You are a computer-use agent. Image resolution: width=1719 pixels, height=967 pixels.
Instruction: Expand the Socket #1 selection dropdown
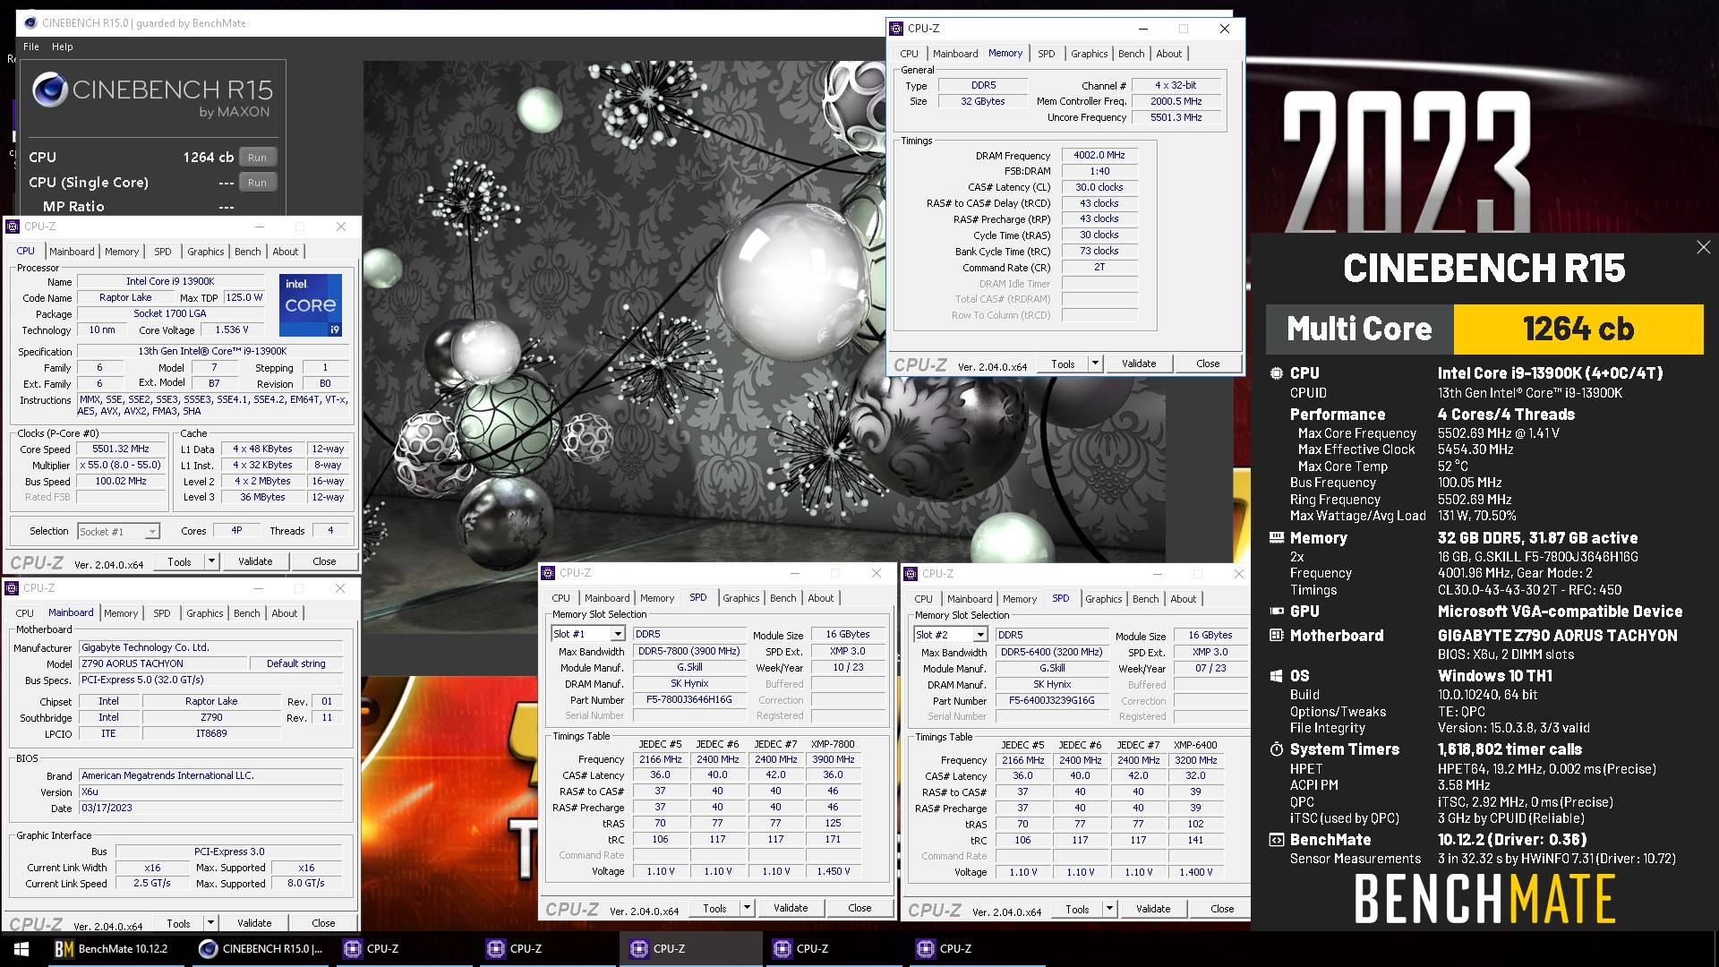(152, 532)
